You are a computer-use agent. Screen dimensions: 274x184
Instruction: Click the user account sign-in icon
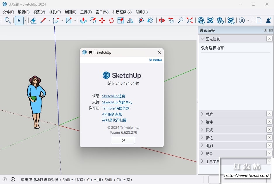pos(242,20)
